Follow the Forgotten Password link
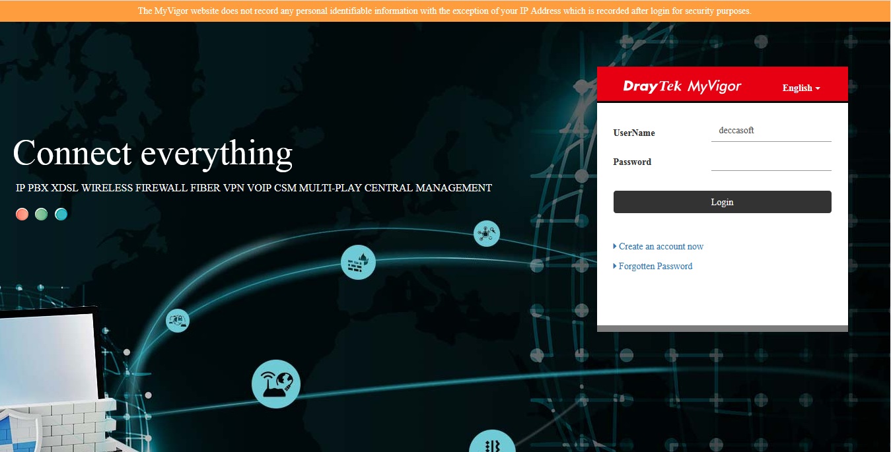This screenshot has width=891, height=452. (655, 266)
